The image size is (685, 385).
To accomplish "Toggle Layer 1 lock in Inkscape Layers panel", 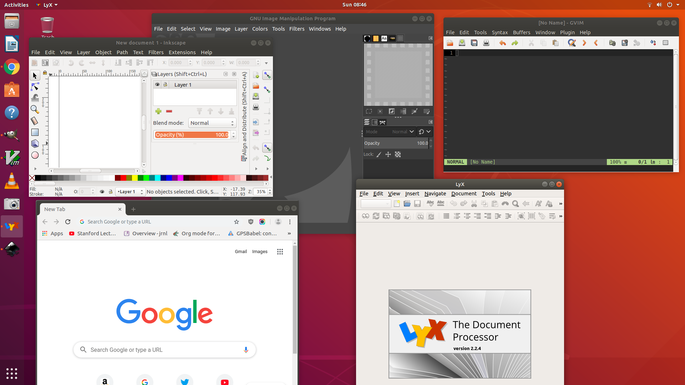I will pyautogui.click(x=165, y=84).
